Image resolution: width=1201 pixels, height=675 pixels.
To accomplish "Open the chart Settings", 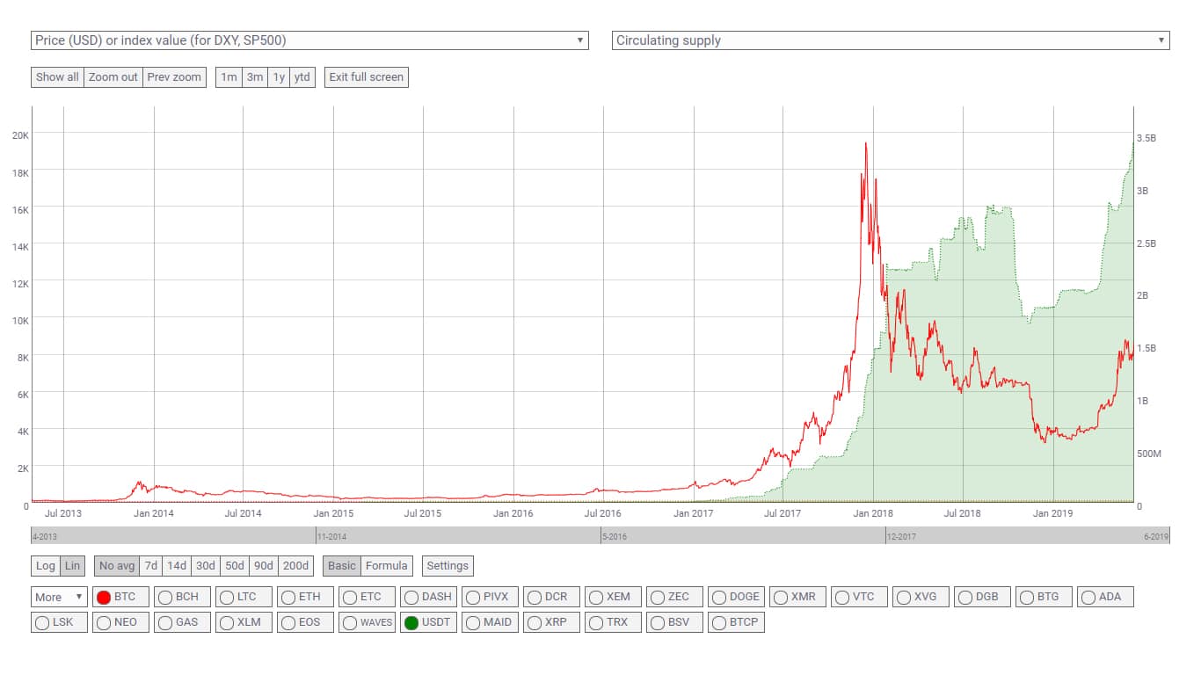I will tap(448, 566).
